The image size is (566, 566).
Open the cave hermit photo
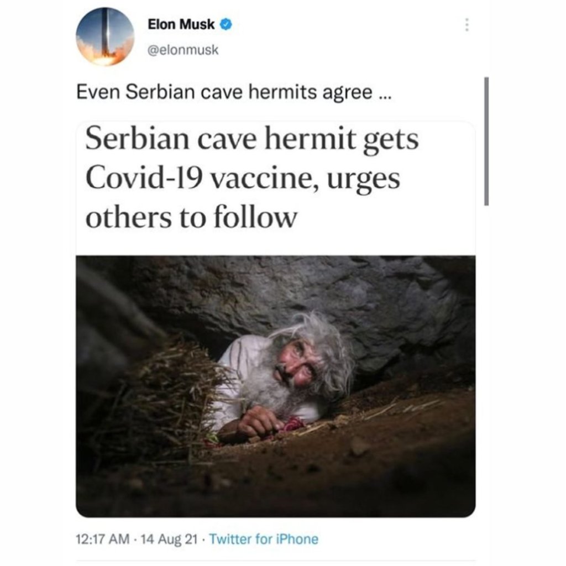click(275, 386)
